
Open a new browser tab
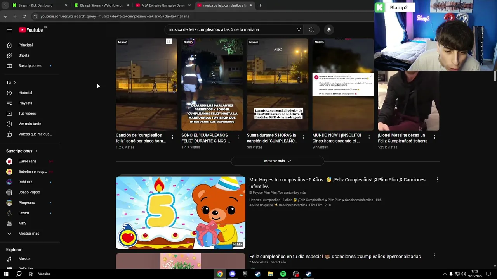260,5
